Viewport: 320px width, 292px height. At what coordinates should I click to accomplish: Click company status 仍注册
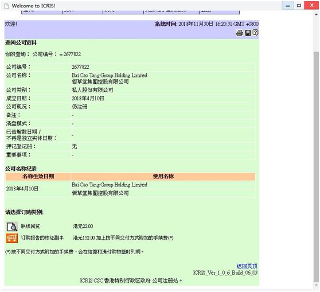click(x=80, y=107)
